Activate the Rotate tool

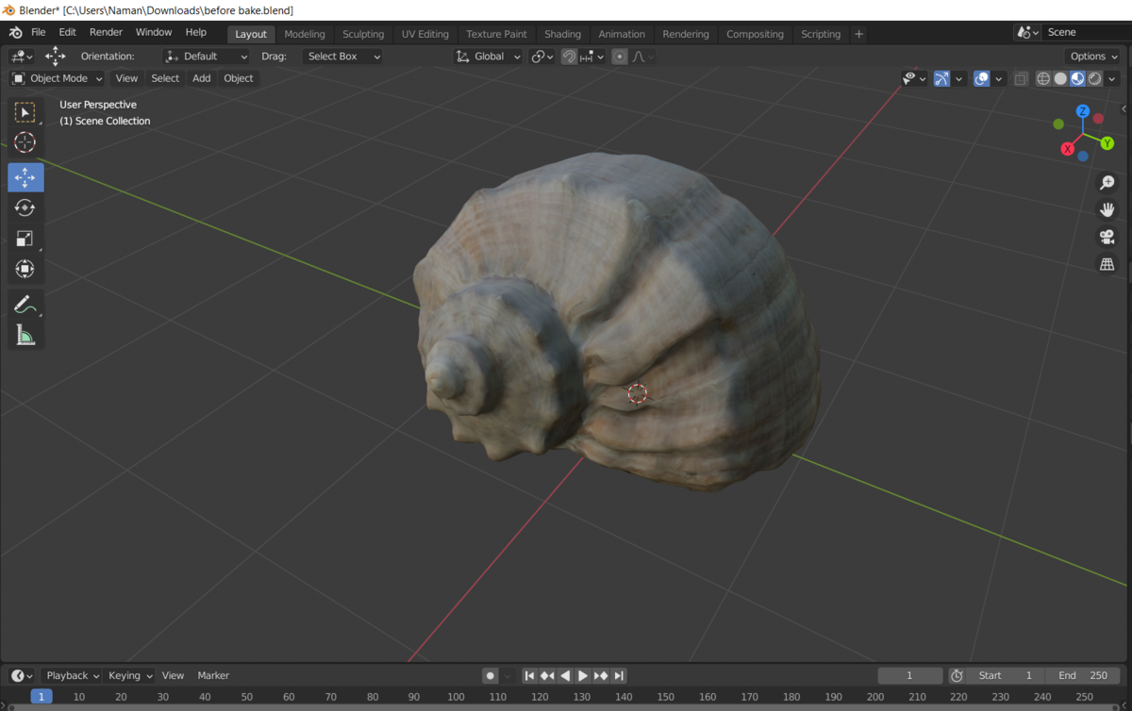[x=25, y=207]
